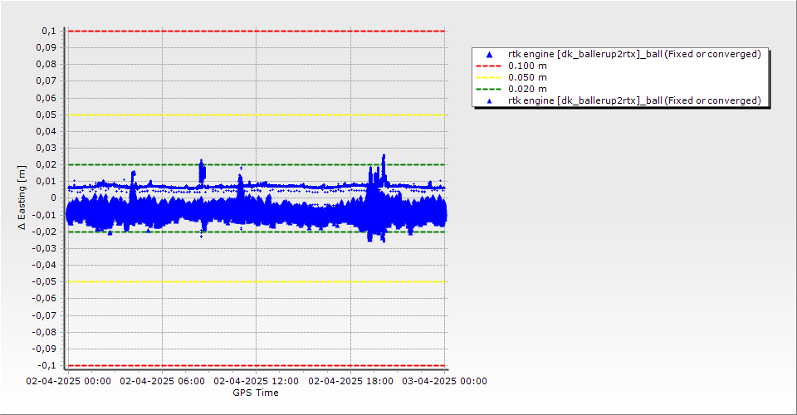Screen dimensions: 797x415
Task: Click the 'GPS Time' axis title
Action: point(256,393)
